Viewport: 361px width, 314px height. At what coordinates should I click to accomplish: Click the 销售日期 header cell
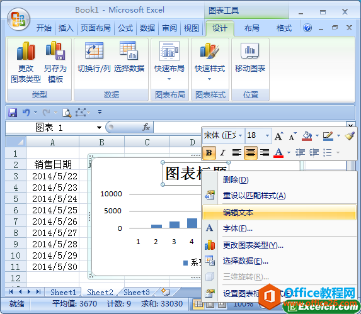click(x=53, y=165)
